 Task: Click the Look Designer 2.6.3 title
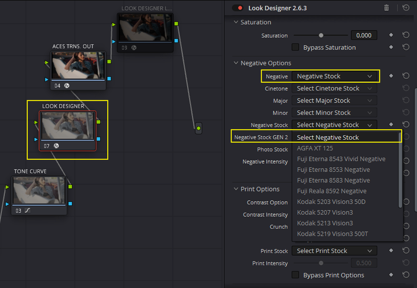(x=277, y=8)
